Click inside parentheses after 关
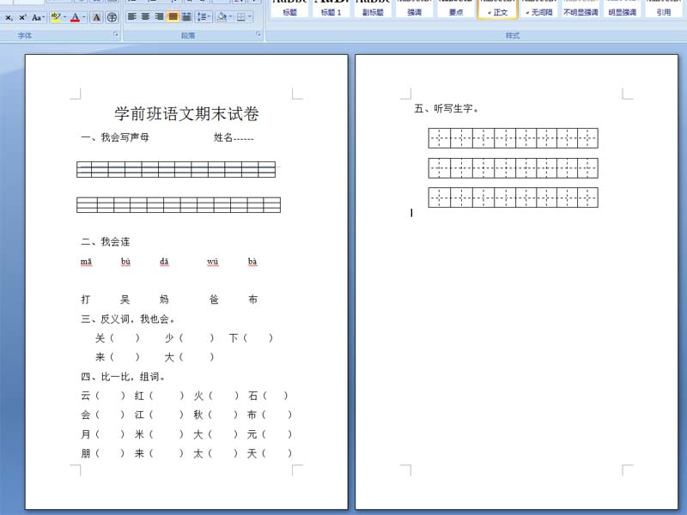The height and width of the screenshot is (515, 687). coord(125,338)
